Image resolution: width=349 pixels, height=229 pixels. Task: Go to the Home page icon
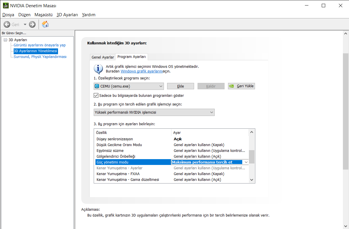coord(45,24)
